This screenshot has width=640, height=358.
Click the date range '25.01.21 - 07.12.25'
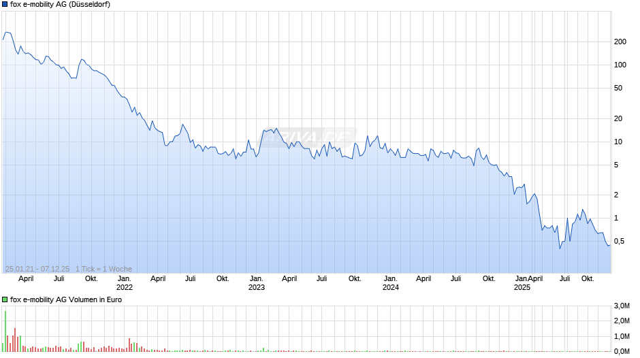(37, 269)
